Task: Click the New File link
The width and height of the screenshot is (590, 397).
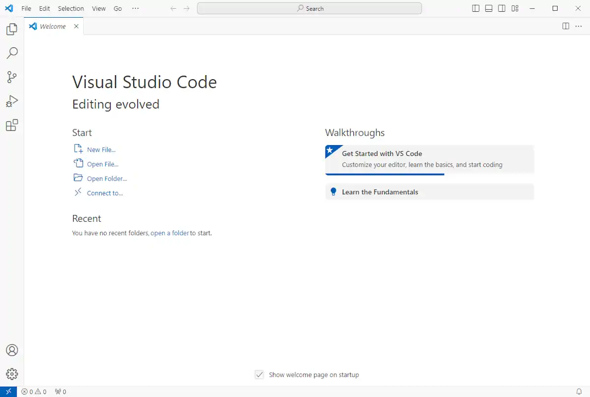Action: (x=100, y=149)
